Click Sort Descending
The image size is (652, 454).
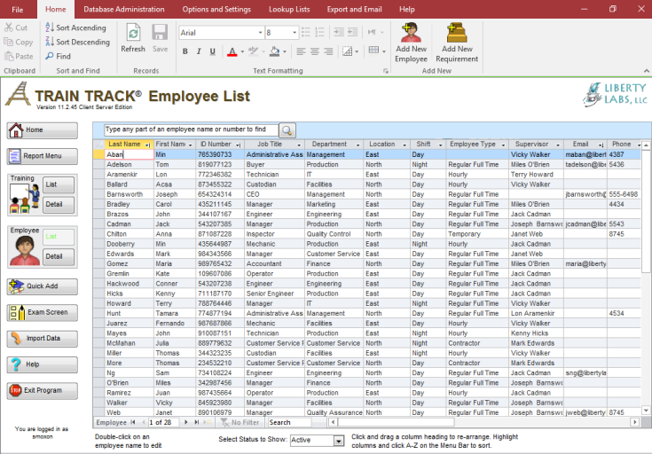[x=77, y=42]
